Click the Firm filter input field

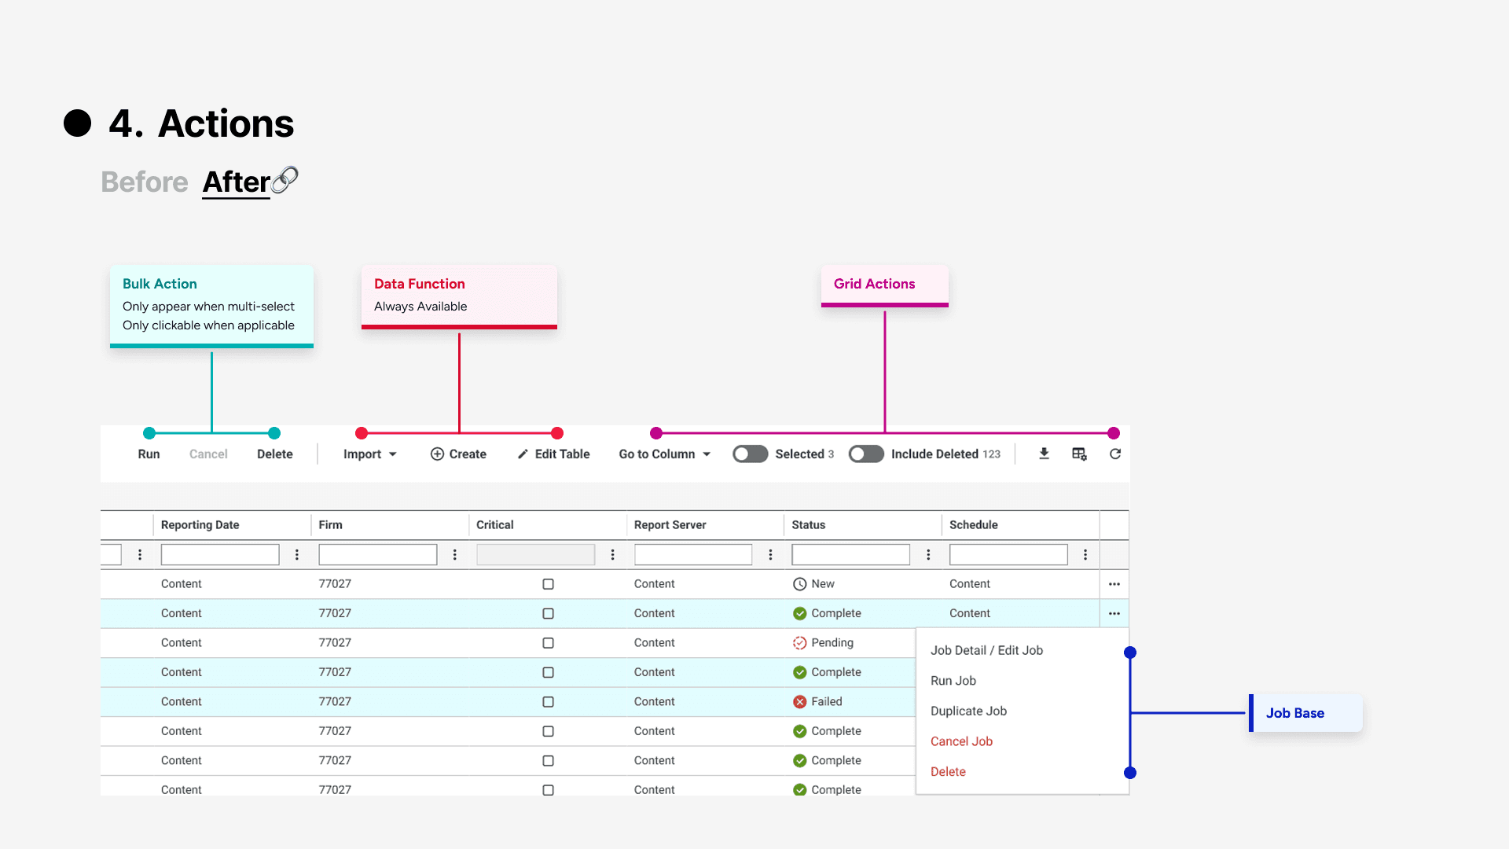[378, 555]
